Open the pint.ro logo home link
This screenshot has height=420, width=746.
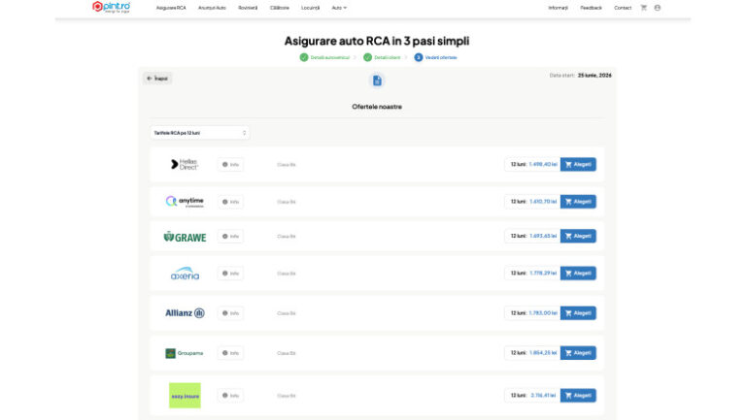111,7
